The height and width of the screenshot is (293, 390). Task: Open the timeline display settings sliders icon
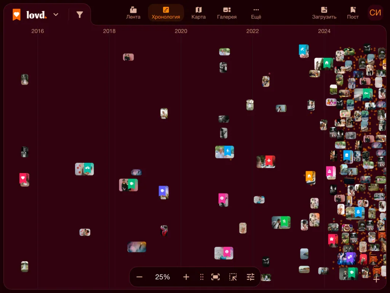[x=251, y=277]
